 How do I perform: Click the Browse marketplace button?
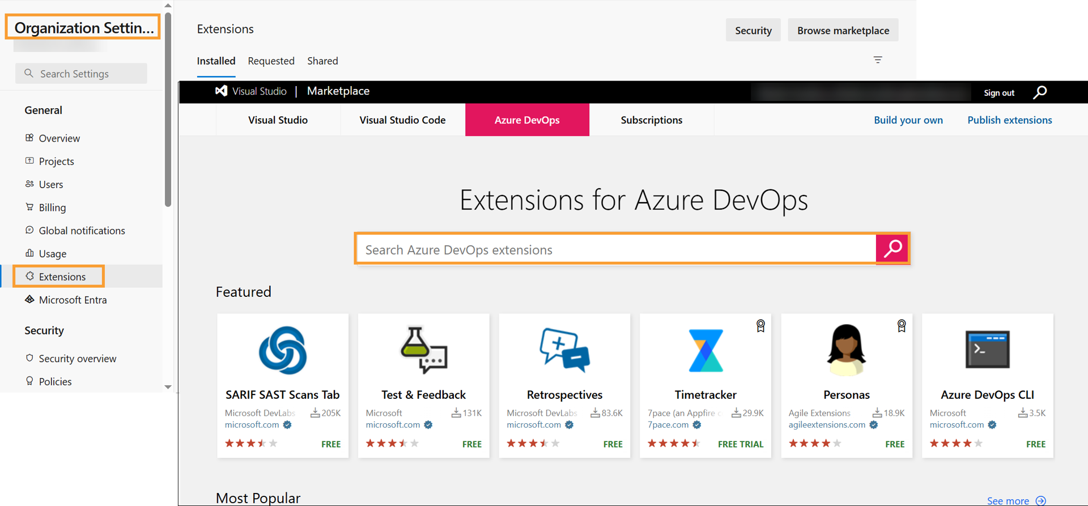click(x=843, y=30)
